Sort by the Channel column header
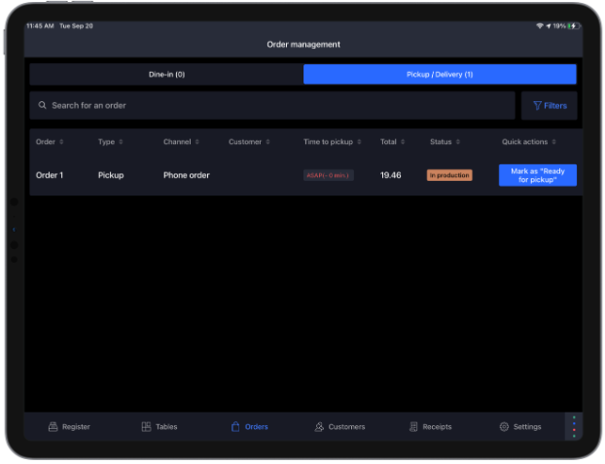 (181, 142)
